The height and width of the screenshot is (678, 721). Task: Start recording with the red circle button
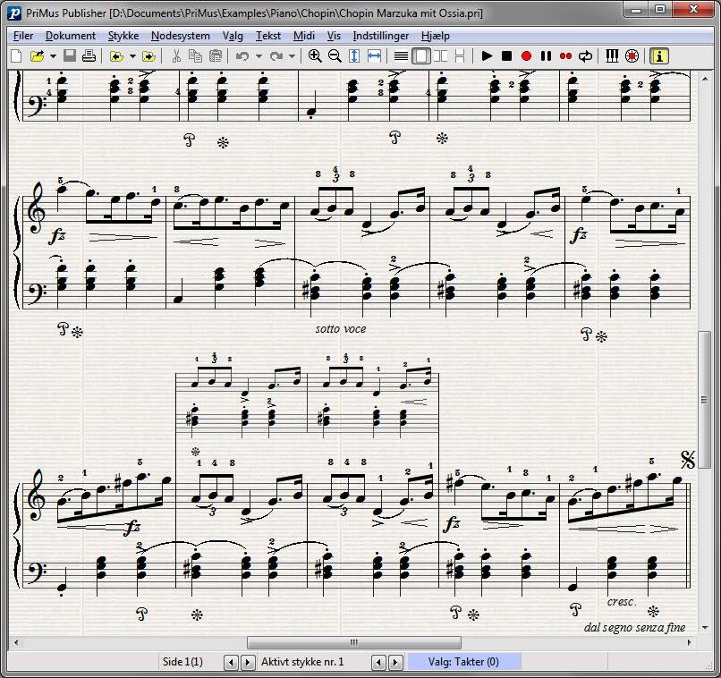(527, 56)
